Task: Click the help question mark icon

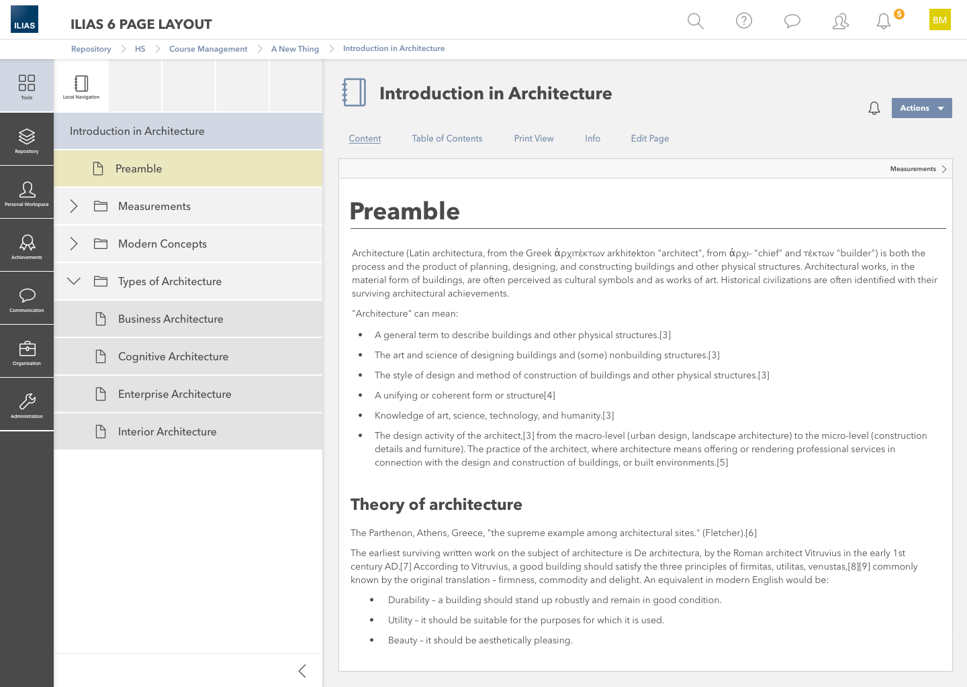Action: [743, 21]
